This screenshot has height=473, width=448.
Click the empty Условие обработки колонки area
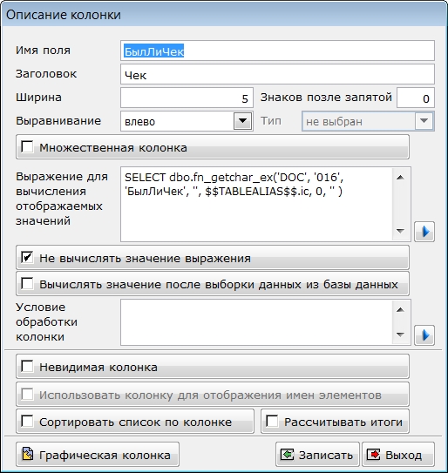pyautogui.click(x=256, y=322)
